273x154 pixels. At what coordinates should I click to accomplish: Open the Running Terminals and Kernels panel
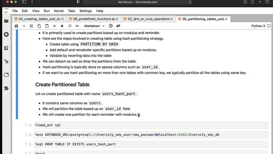coord(6,34)
